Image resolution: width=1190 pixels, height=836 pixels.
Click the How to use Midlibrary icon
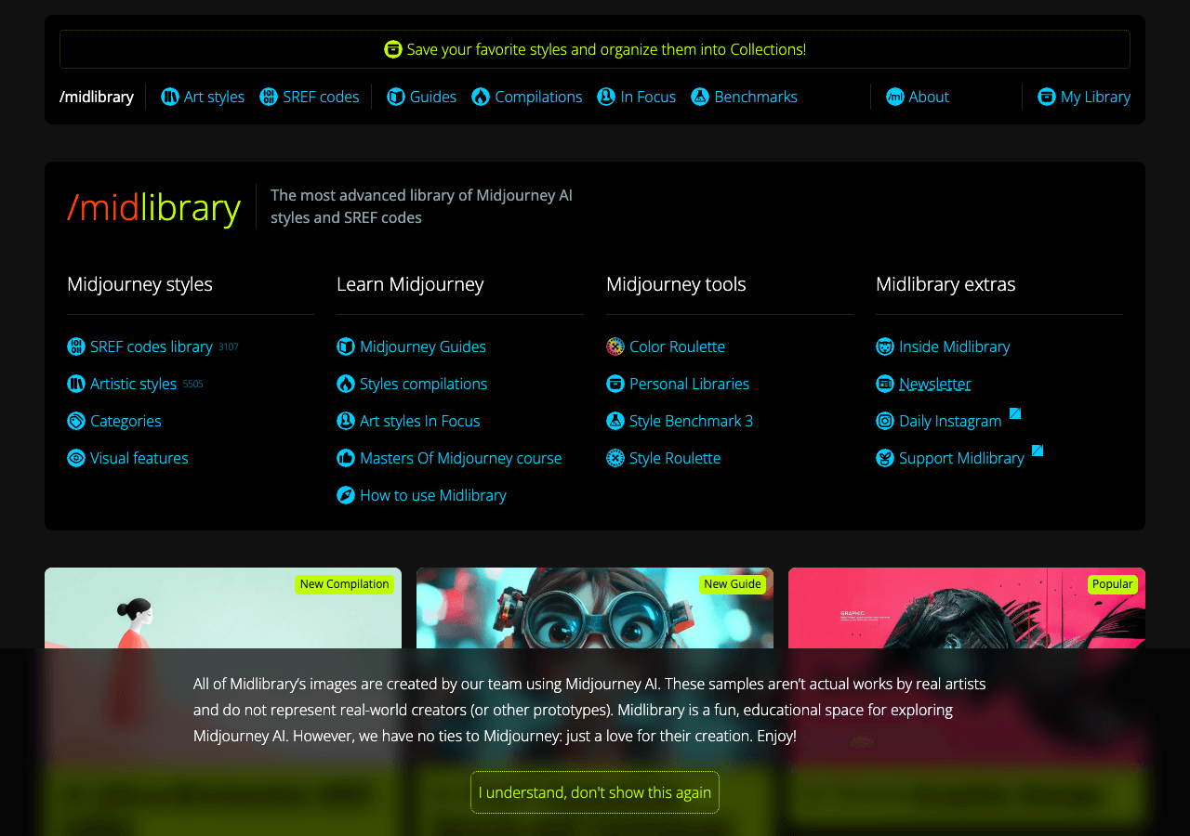tap(346, 495)
